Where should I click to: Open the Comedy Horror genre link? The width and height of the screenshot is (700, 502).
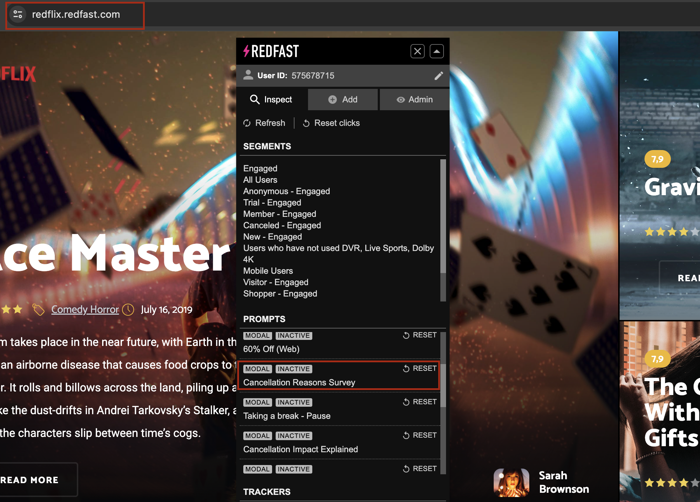point(85,310)
